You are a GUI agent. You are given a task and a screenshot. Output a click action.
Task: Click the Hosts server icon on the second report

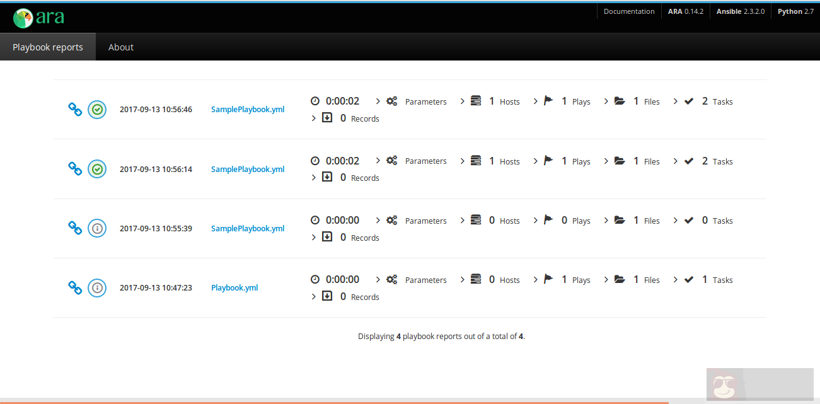tap(476, 160)
